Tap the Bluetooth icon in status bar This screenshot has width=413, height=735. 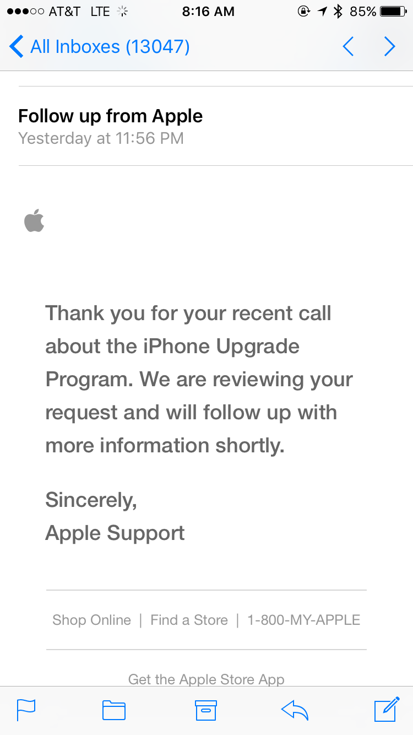pos(338,11)
